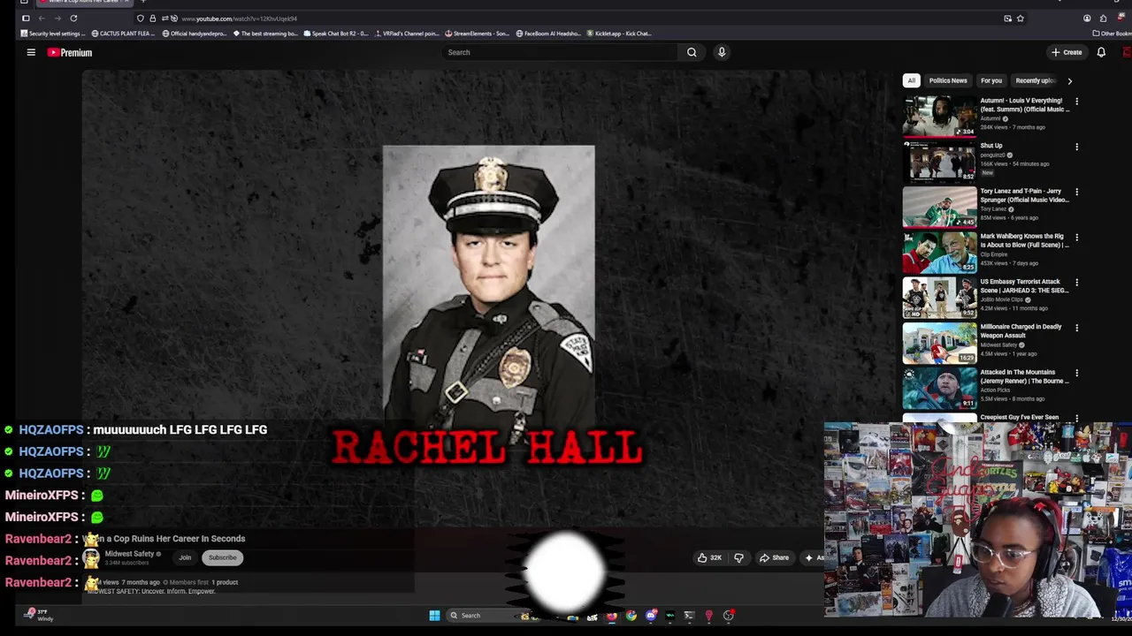Open Chrome from the taskbar

(631, 616)
